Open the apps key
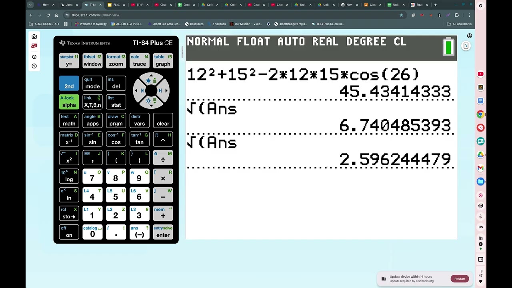The image size is (512, 288). coord(92,120)
